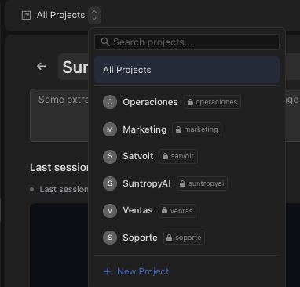The image size is (300, 287).
Task: Click the lock icon in satvolt tag
Action: tap(165, 156)
